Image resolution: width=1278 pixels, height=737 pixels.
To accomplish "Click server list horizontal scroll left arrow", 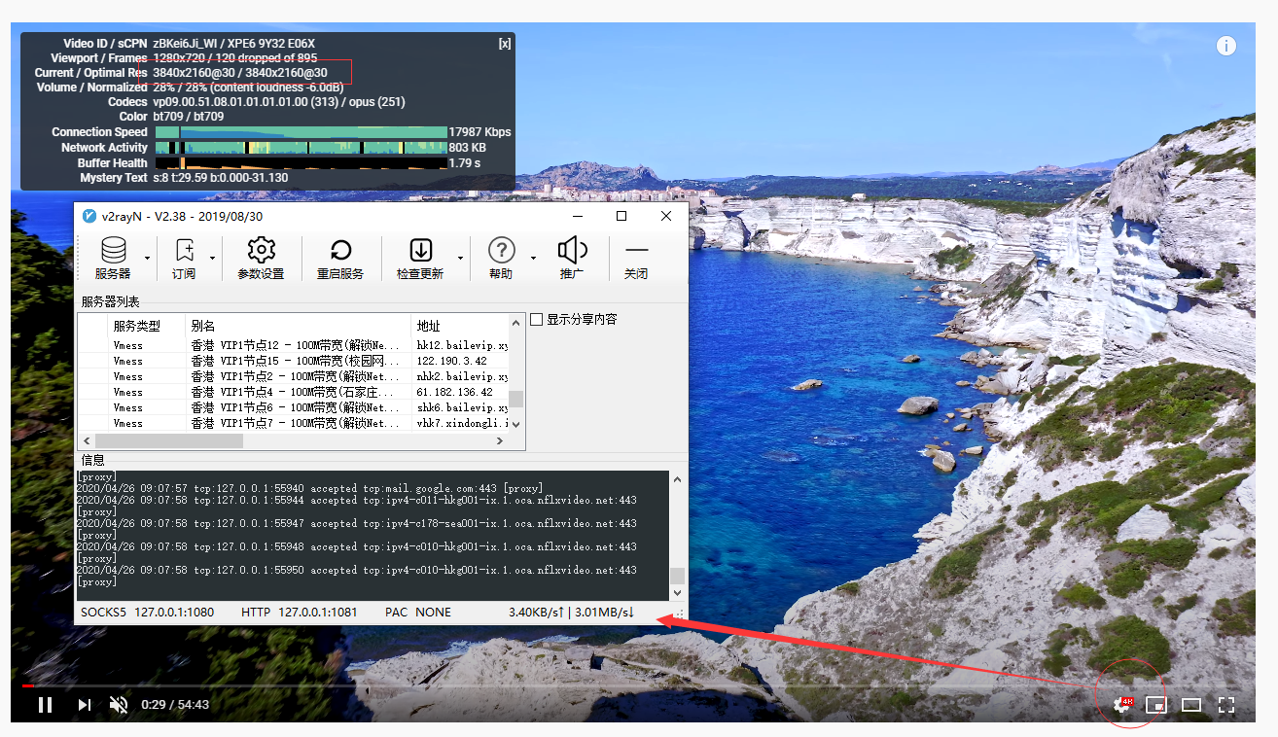I will 87,440.
